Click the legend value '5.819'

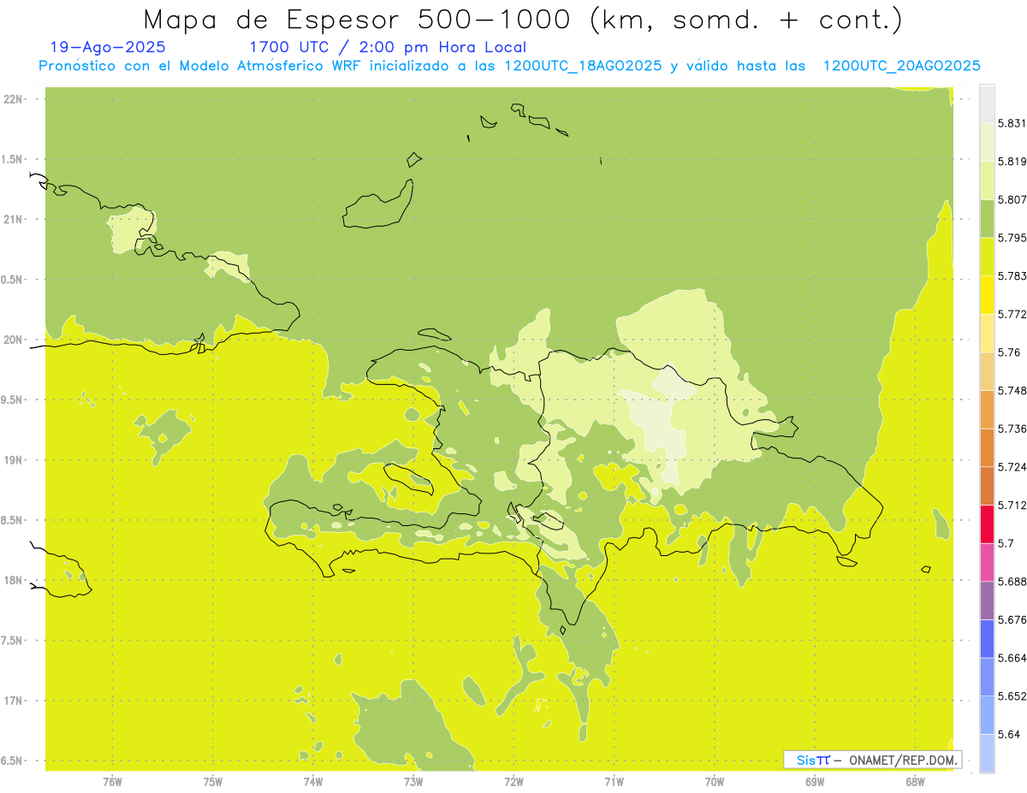coord(1012,161)
